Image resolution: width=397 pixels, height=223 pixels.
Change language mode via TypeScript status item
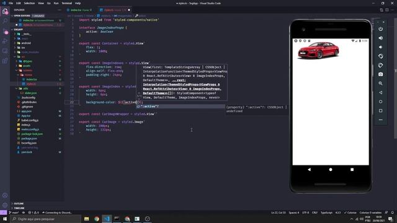(x=326, y=212)
